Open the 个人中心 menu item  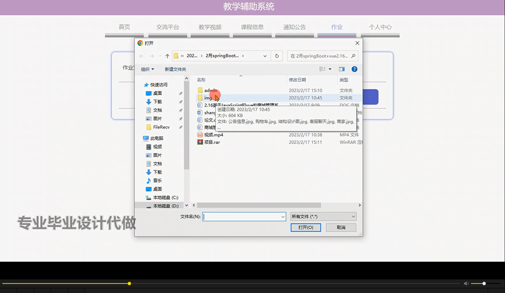(380, 27)
